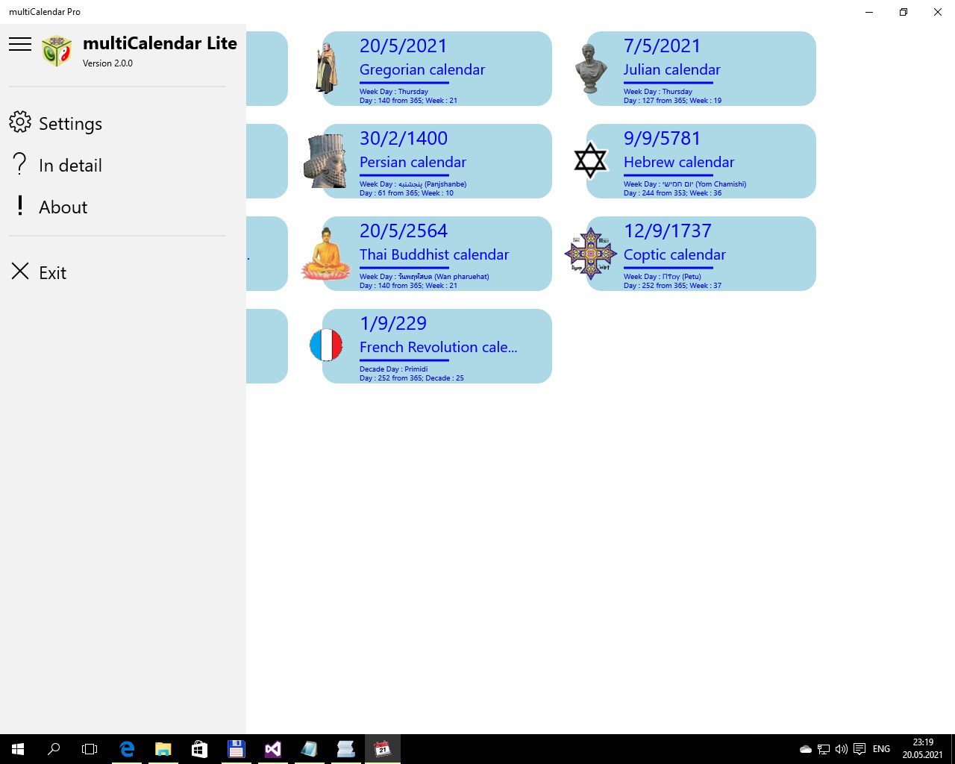Open the network icon in system tray
955x764 pixels.
(824, 749)
